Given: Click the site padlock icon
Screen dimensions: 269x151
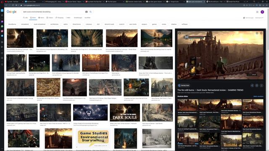Looking at the screenshot, I should tap(21, 5).
